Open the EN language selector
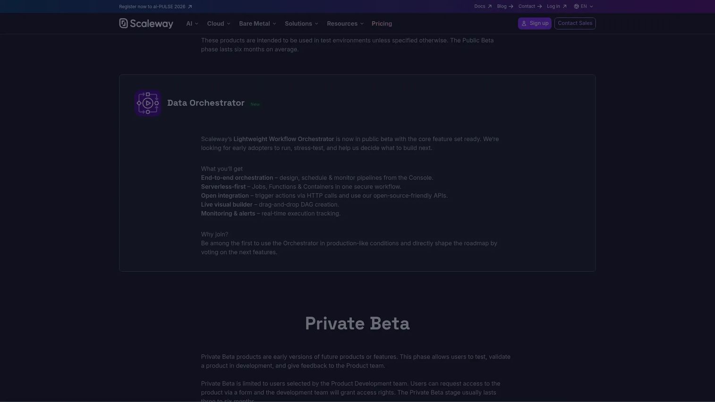 pyautogui.click(x=584, y=7)
